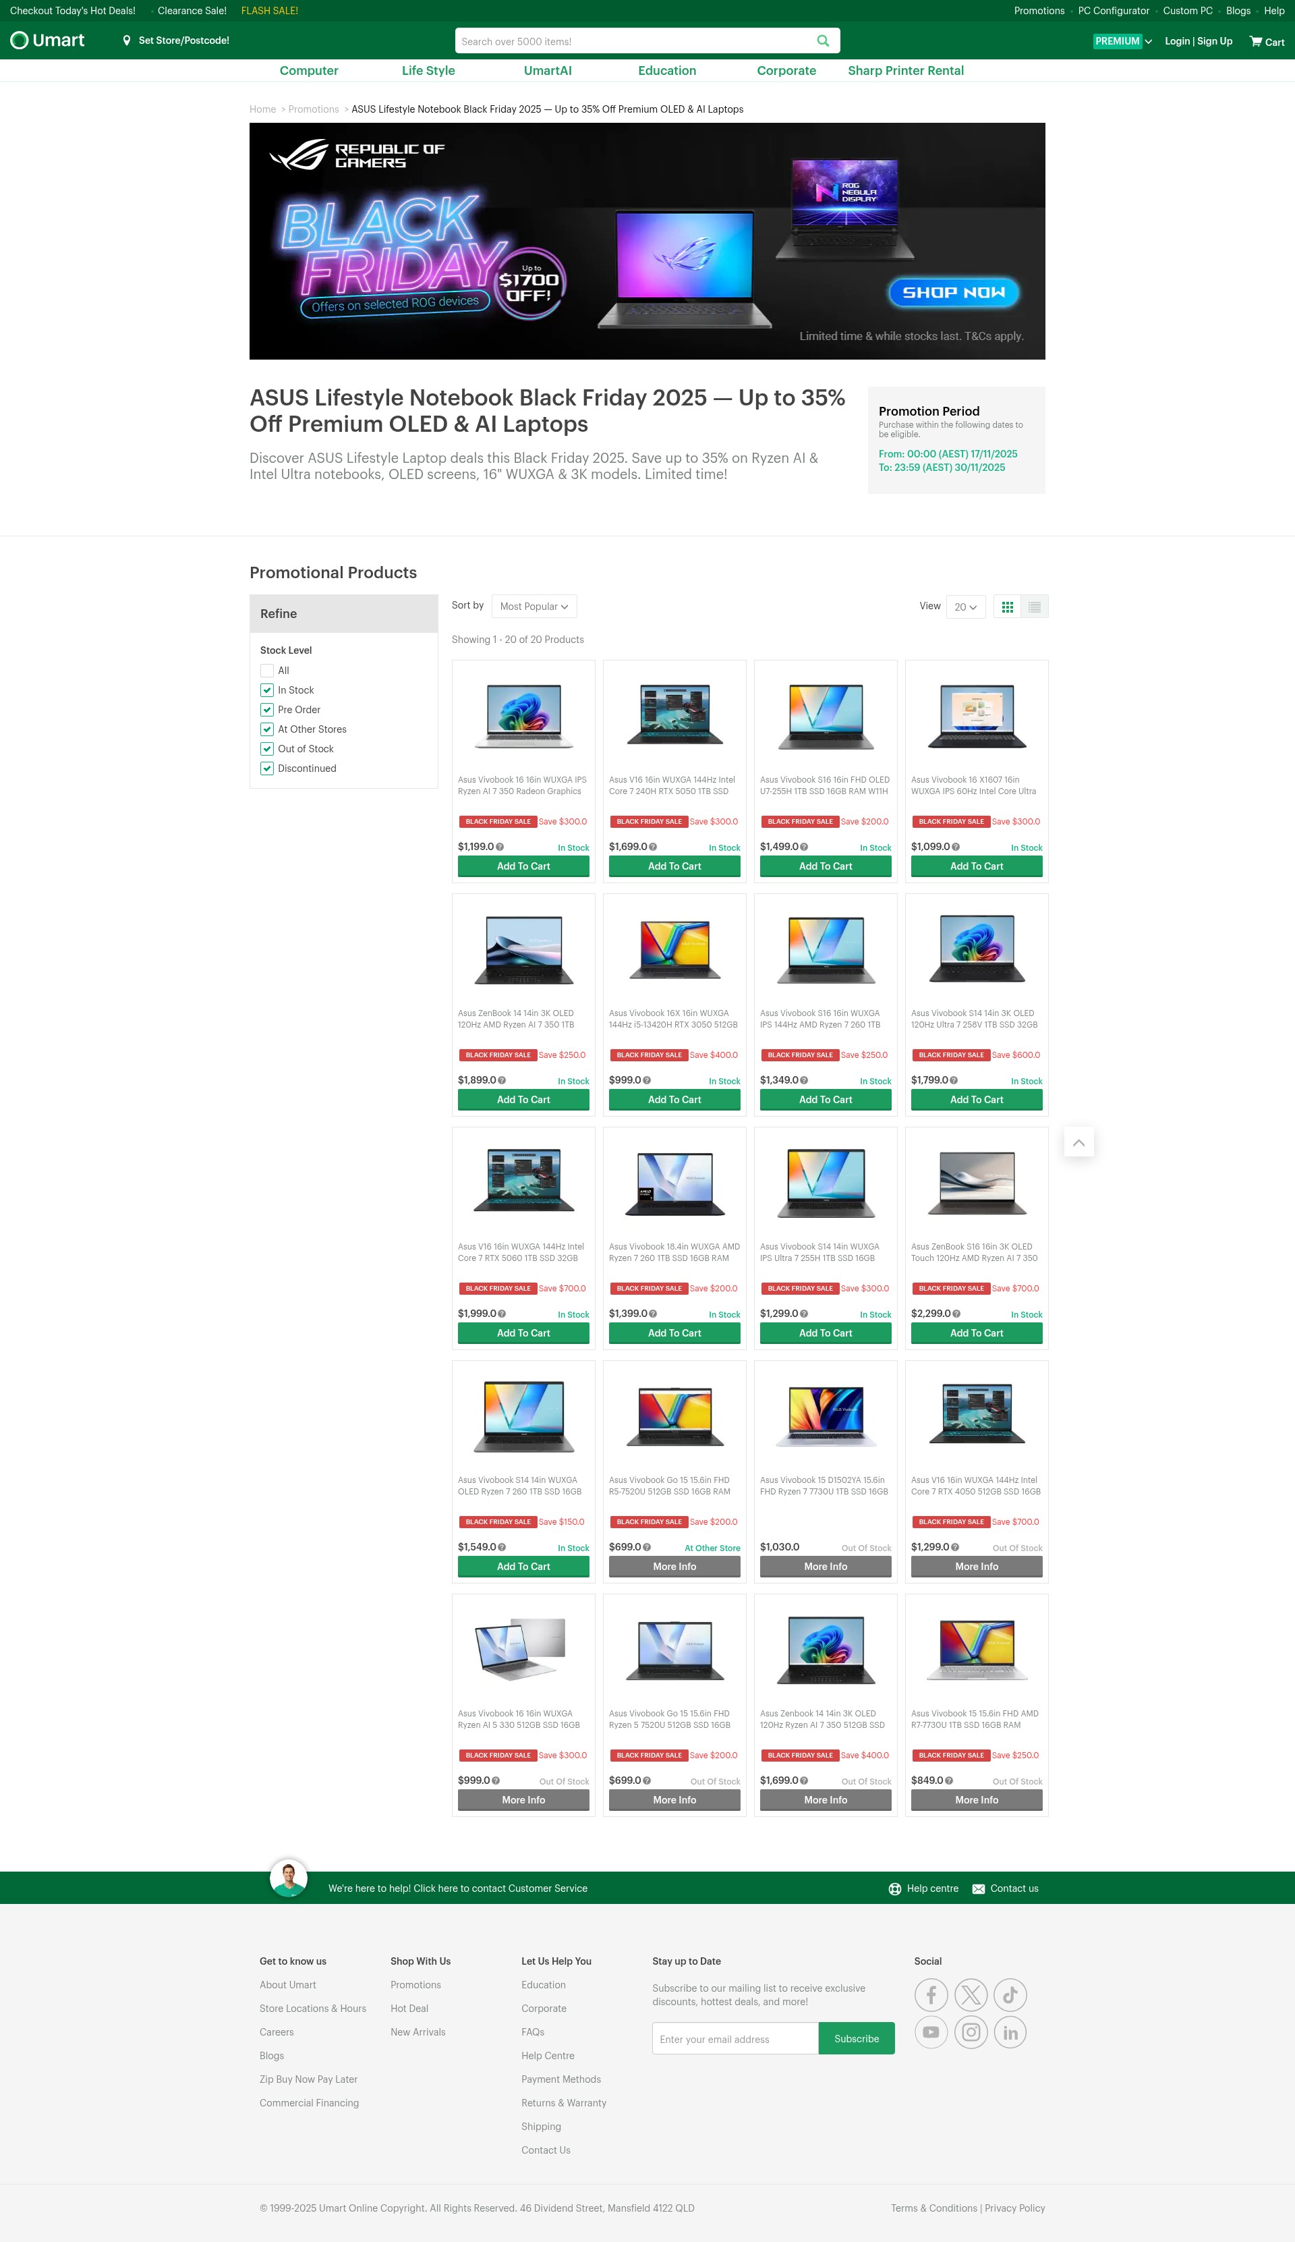Click the Promotions breadcrumb link
This screenshot has width=1295, height=2242.
coord(313,109)
